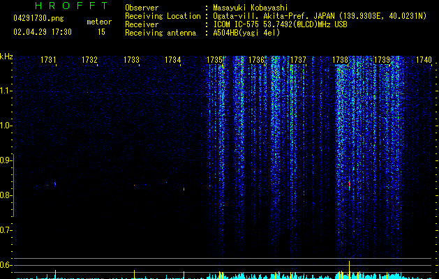Click the Receiver field label
439x279 pixels.
(x=142, y=24)
